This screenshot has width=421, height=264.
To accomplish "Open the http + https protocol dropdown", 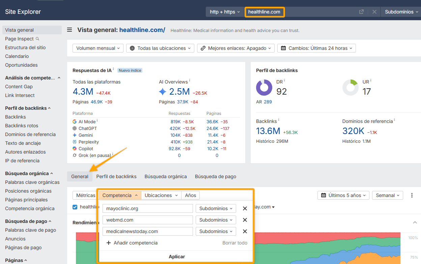I will click(225, 12).
